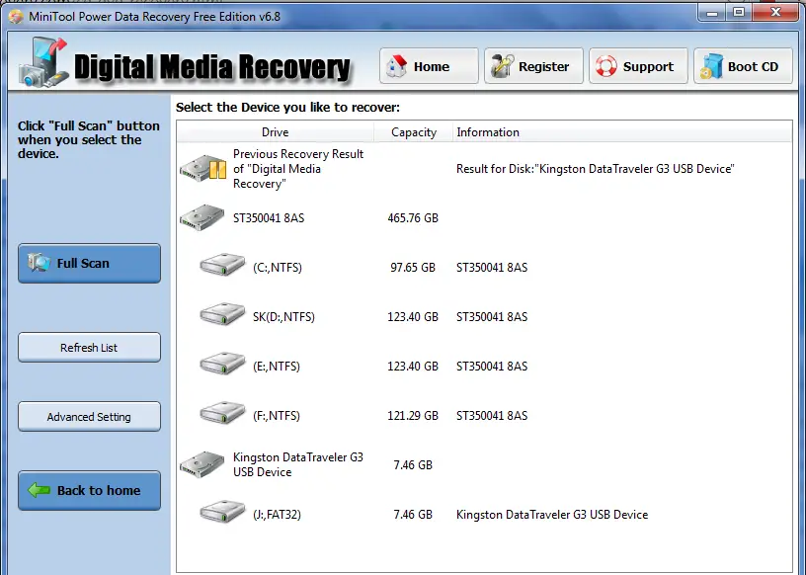The height and width of the screenshot is (575, 806).
Task: Click the 97.65 GB capacity value
Action: pyautogui.click(x=413, y=268)
